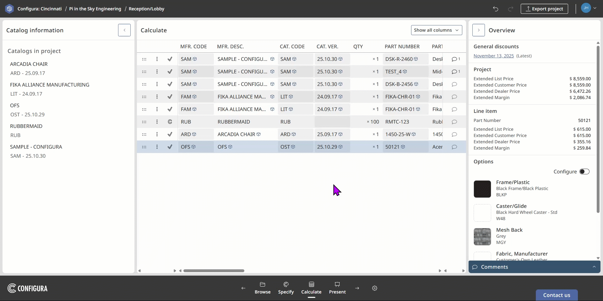This screenshot has height=301, width=603.
Task: Collapse the Catalog information panel
Action: click(x=124, y=30)
